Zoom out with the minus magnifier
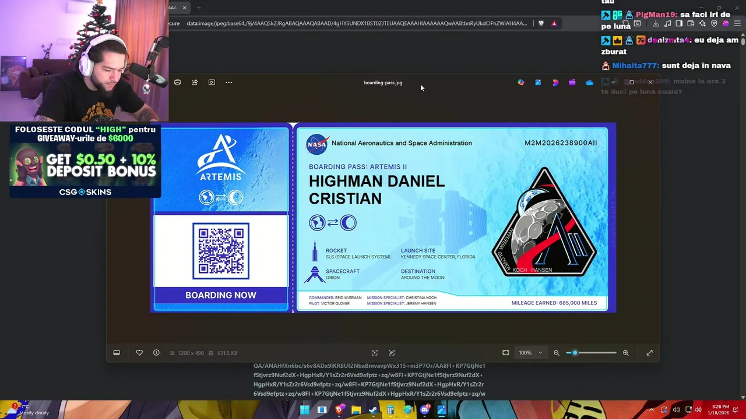The width and height of the screenshot is (746, 419). [557, 353]
